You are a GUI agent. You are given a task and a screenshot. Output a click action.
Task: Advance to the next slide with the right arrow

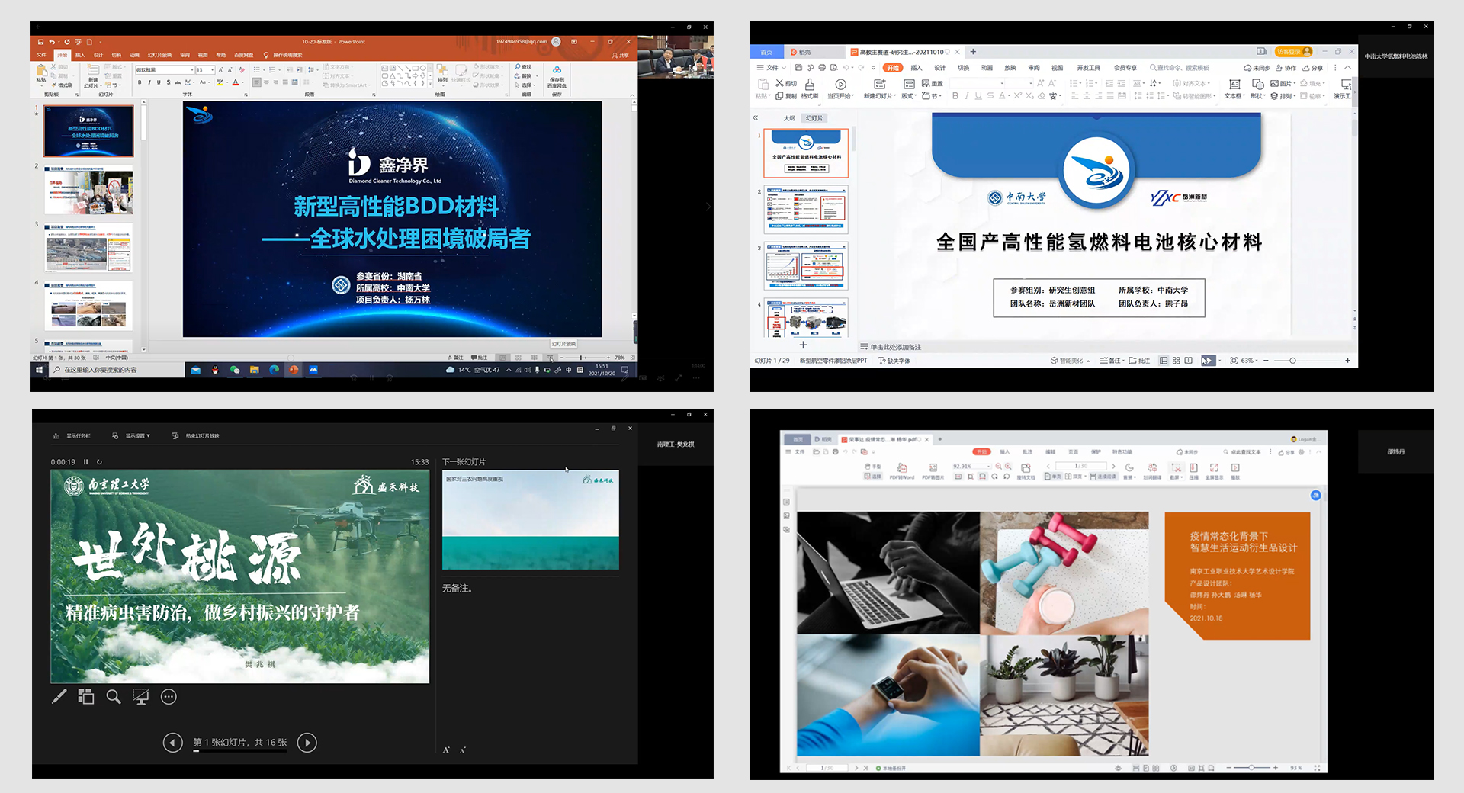(307, 743)
